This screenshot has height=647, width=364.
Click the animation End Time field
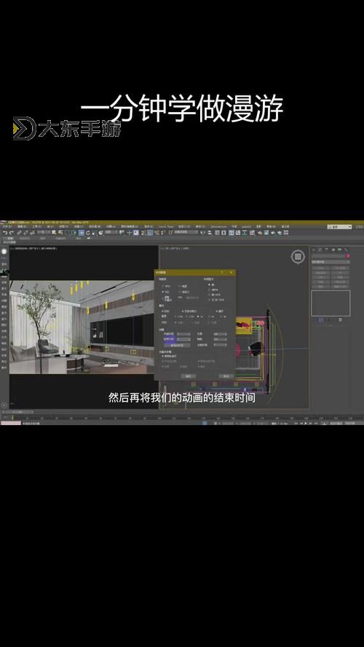click(183, 340)
